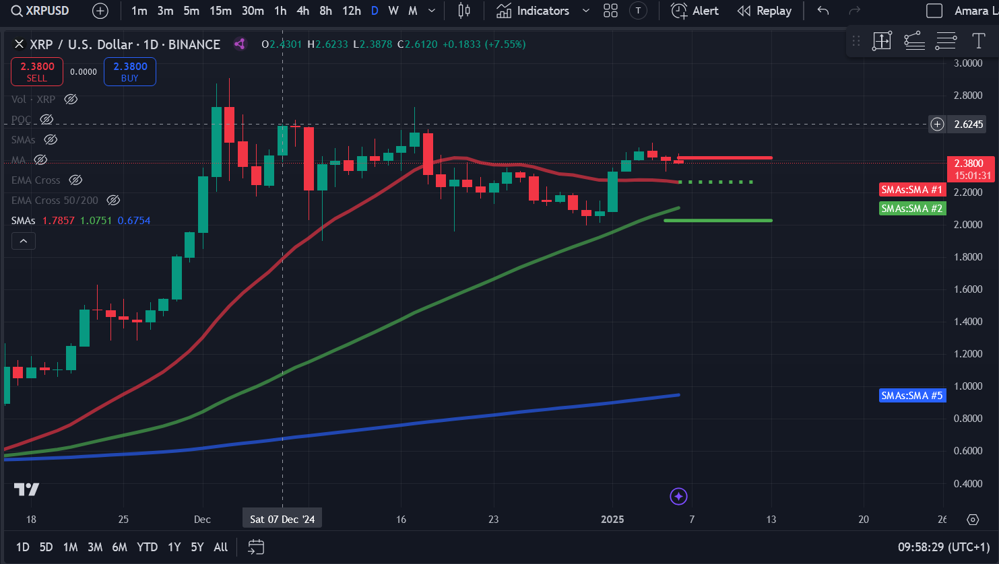This screenshot has height=564, width=999.
Task: Set range to 3M
Action: pos(95,547)
